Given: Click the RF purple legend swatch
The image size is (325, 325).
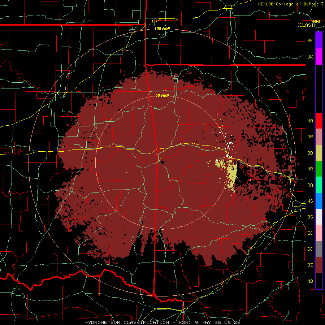Looking at the screenshot, I should 319,40.
